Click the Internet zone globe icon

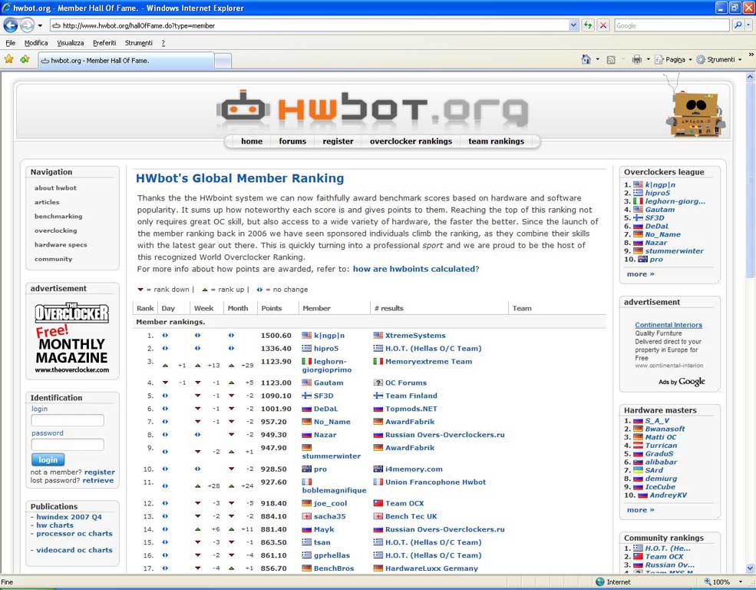point(599,582)
